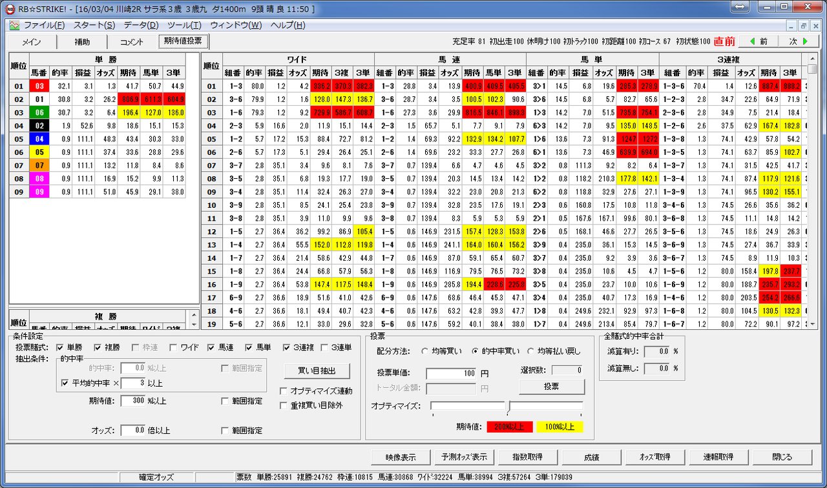Click main table vertical scrollbar down arrow
Viewport: 827px width, 488px height.
coord(812,323)
